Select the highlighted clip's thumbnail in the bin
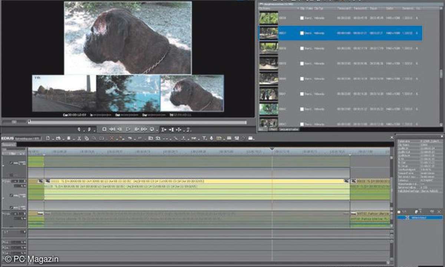 268,33
